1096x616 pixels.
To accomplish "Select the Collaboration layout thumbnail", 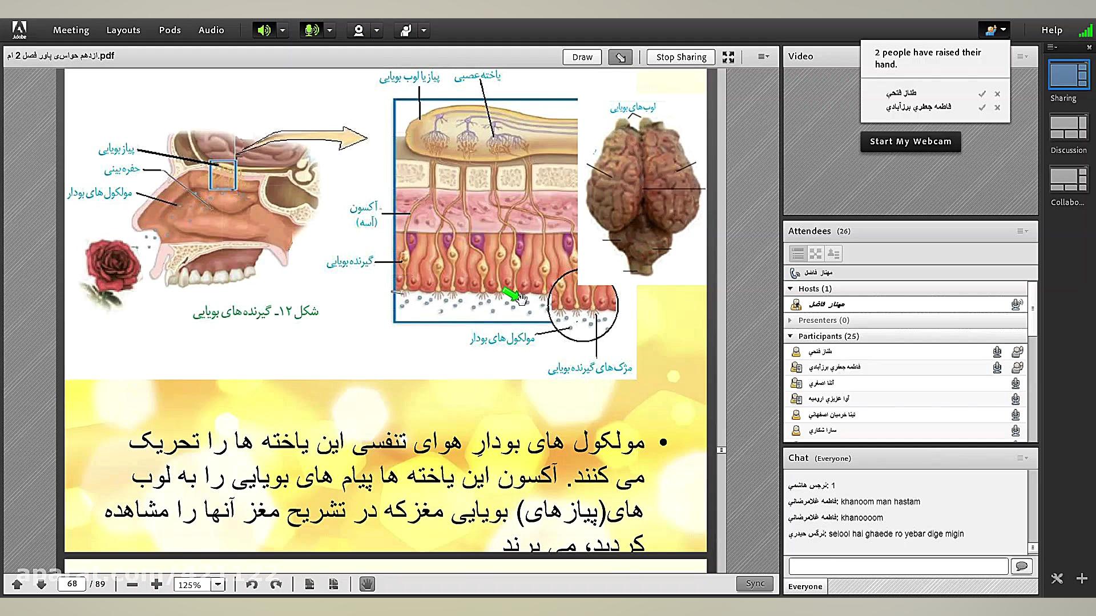I will coord(1069,180).
